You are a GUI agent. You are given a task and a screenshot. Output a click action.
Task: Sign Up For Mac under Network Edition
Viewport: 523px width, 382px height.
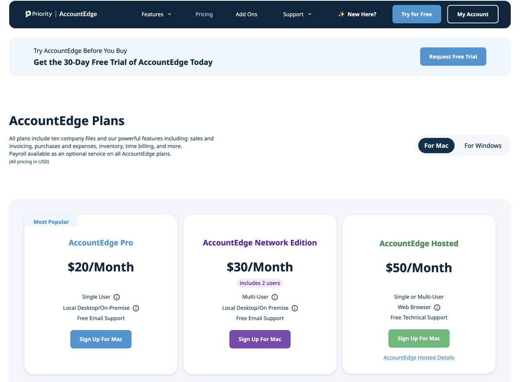260,339
